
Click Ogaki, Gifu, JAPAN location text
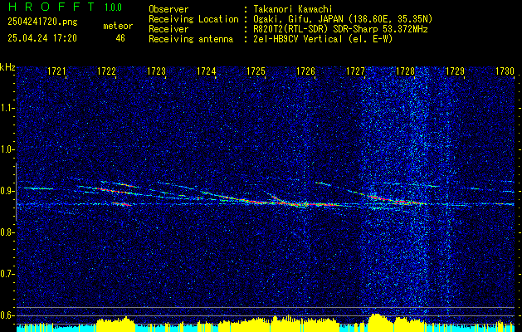tap(343, 19)
